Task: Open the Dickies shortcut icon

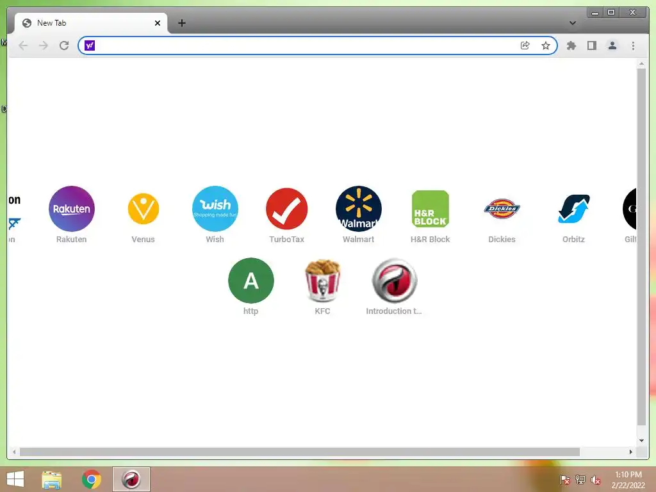Action: point(502,208)
